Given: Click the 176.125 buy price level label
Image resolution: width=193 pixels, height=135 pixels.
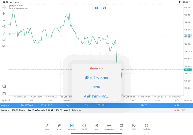Looking at the screenshot, I should pyautogui.click(x=188, y=35).
